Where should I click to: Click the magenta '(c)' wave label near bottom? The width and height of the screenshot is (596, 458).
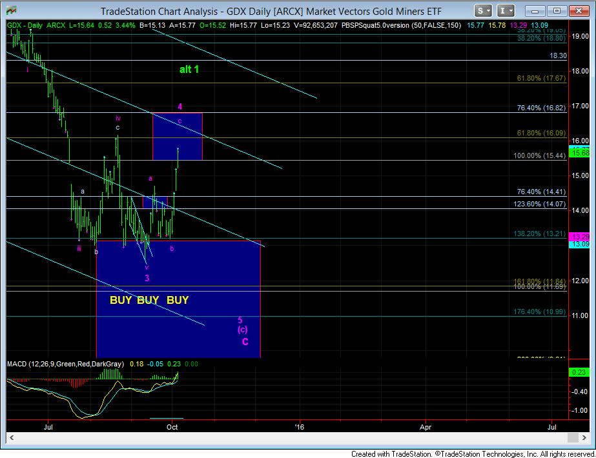click(x=243, y=329)
